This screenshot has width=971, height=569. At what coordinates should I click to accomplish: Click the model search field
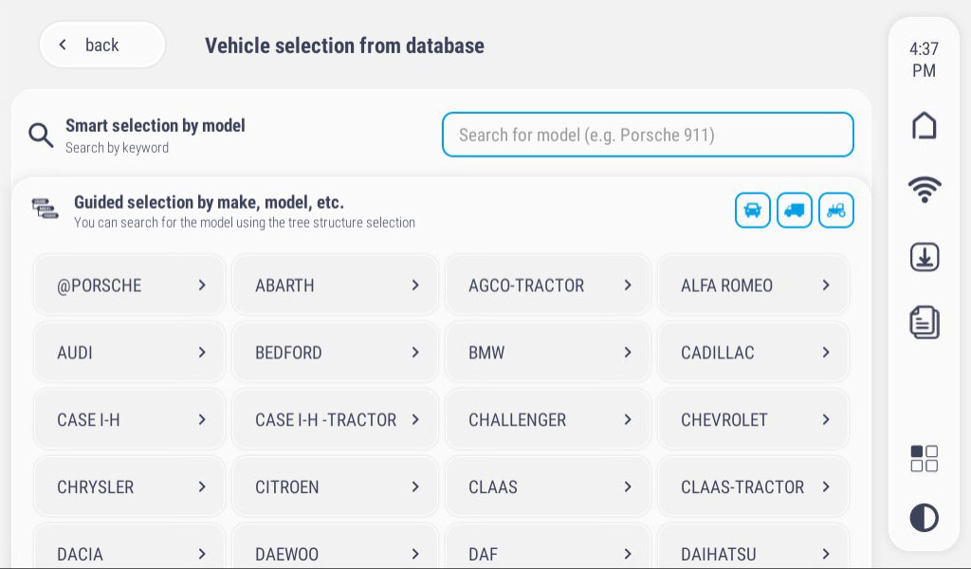(x=648, y=135)
